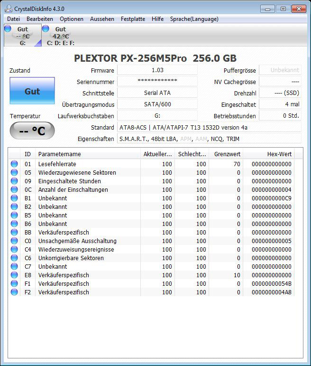Click status orb for Unkorrigierbare Sektoren
311x366 pixels.
point(14,258)
